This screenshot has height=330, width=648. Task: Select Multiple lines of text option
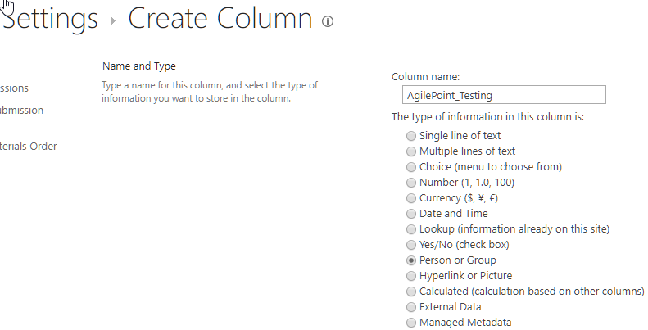tap(411, 151)
